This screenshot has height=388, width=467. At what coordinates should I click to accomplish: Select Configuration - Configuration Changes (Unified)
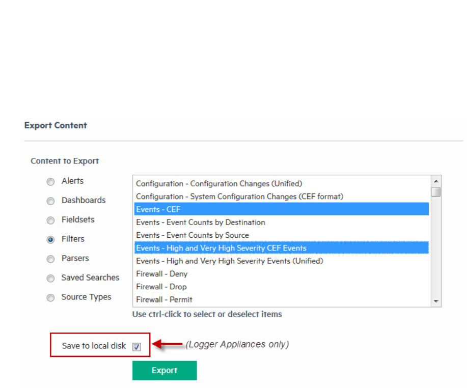(x=219, y=184)
